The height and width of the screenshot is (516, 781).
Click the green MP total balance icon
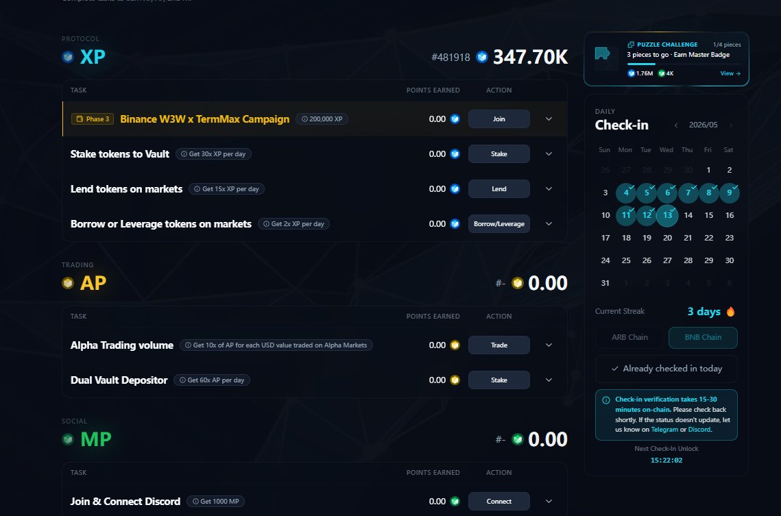tap(518, 439)
